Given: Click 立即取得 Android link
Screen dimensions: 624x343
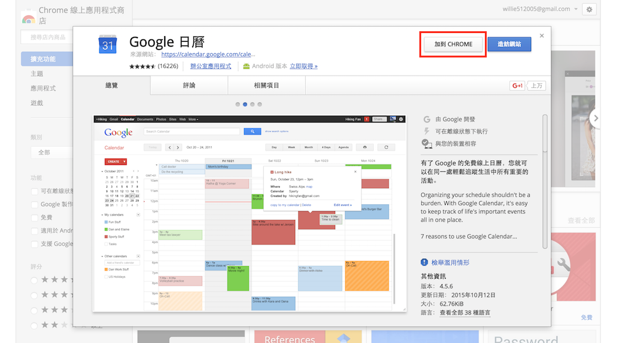Looking at the screenshot, I should [x=303, y=66].
